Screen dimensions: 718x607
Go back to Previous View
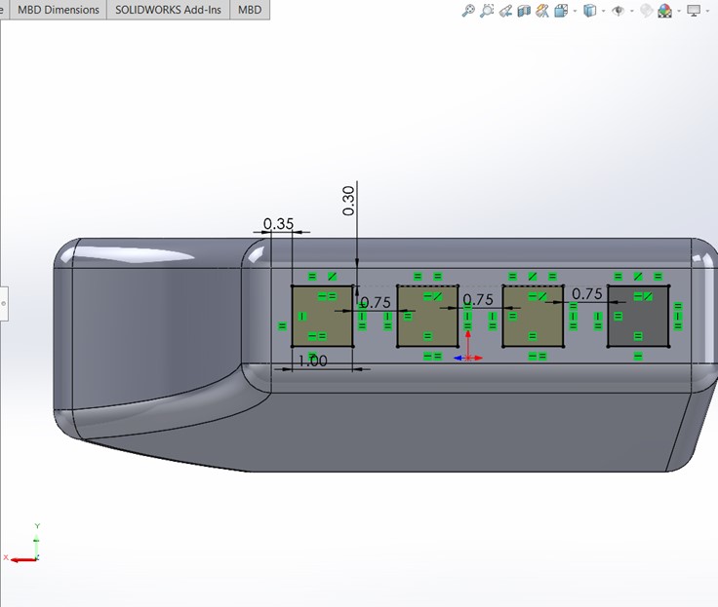pyautogui.click(x=505, y=10)
